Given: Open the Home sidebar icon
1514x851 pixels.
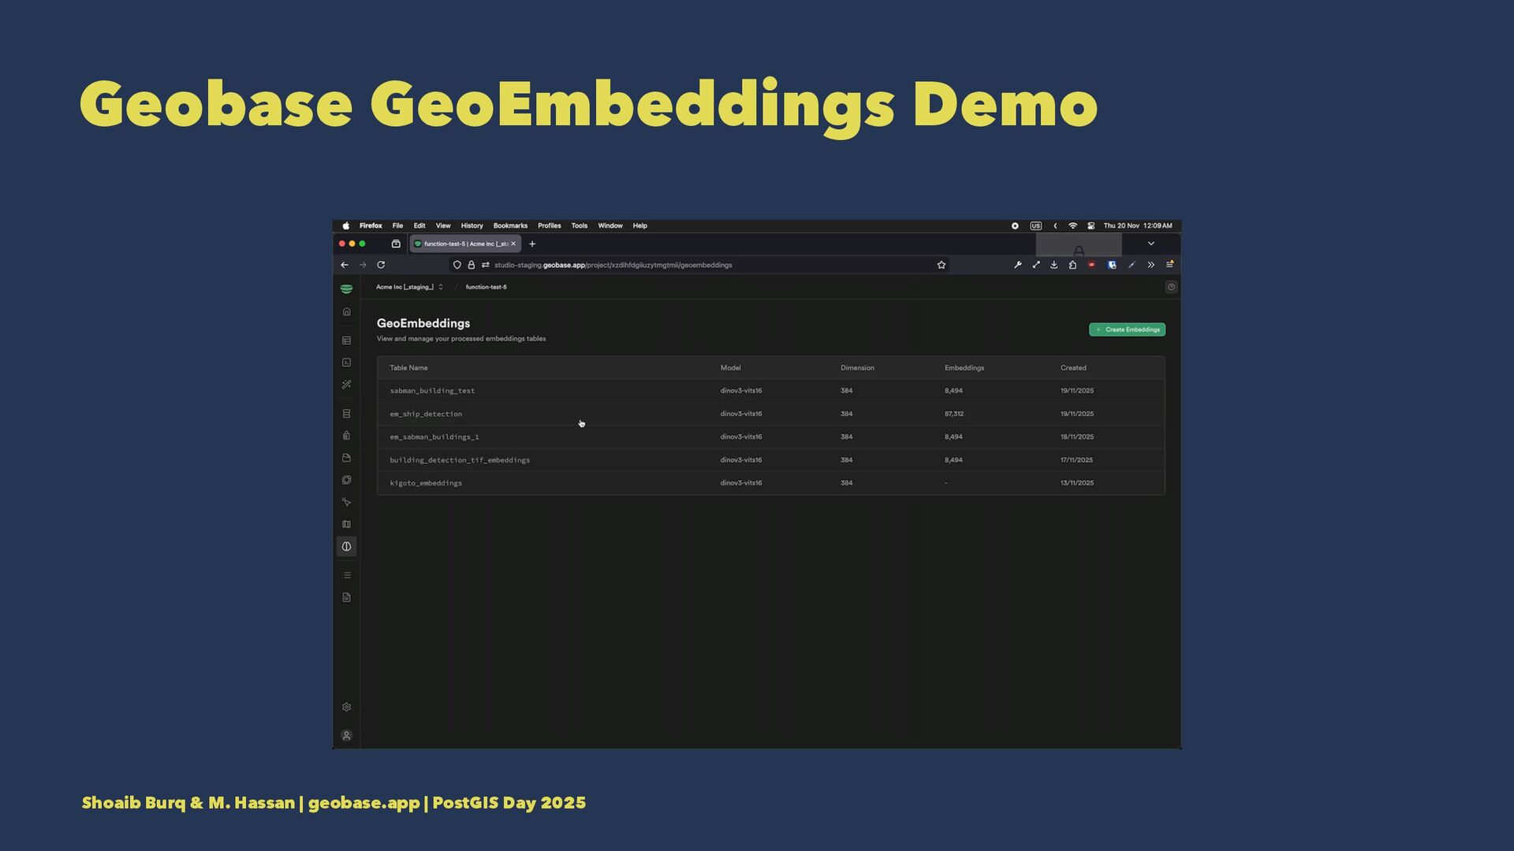Looking at the screenshot, I should click(x=346, y=312).
